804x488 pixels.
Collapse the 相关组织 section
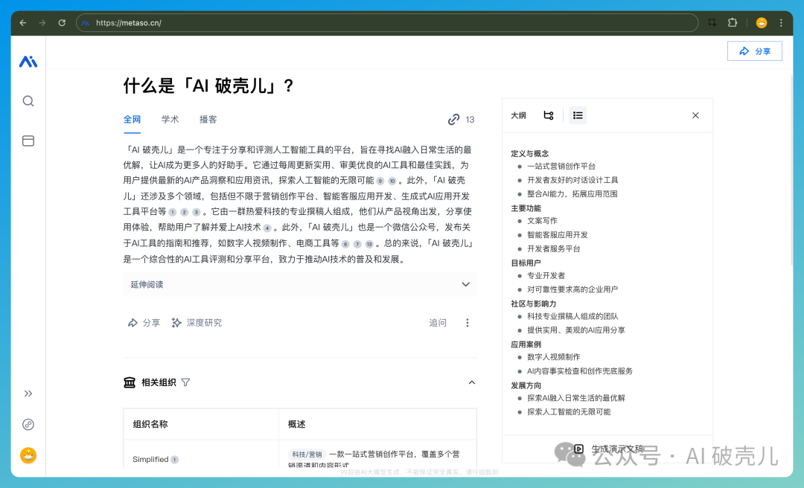472,382
